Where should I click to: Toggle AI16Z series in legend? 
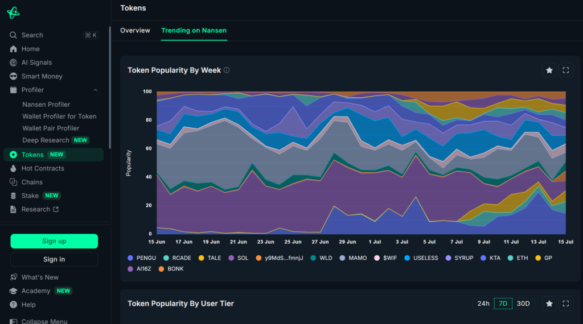pyautogui.click(x=139, y=269)
